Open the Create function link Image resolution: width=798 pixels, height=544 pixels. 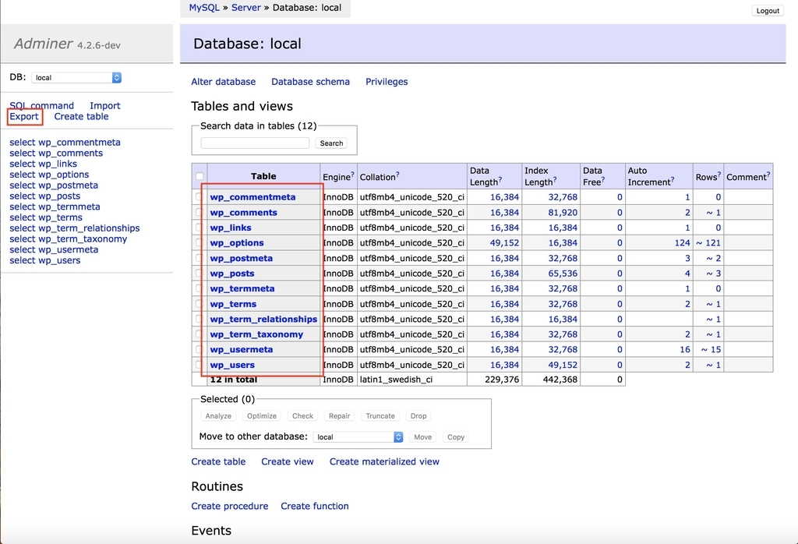click(x=315, y=506)
